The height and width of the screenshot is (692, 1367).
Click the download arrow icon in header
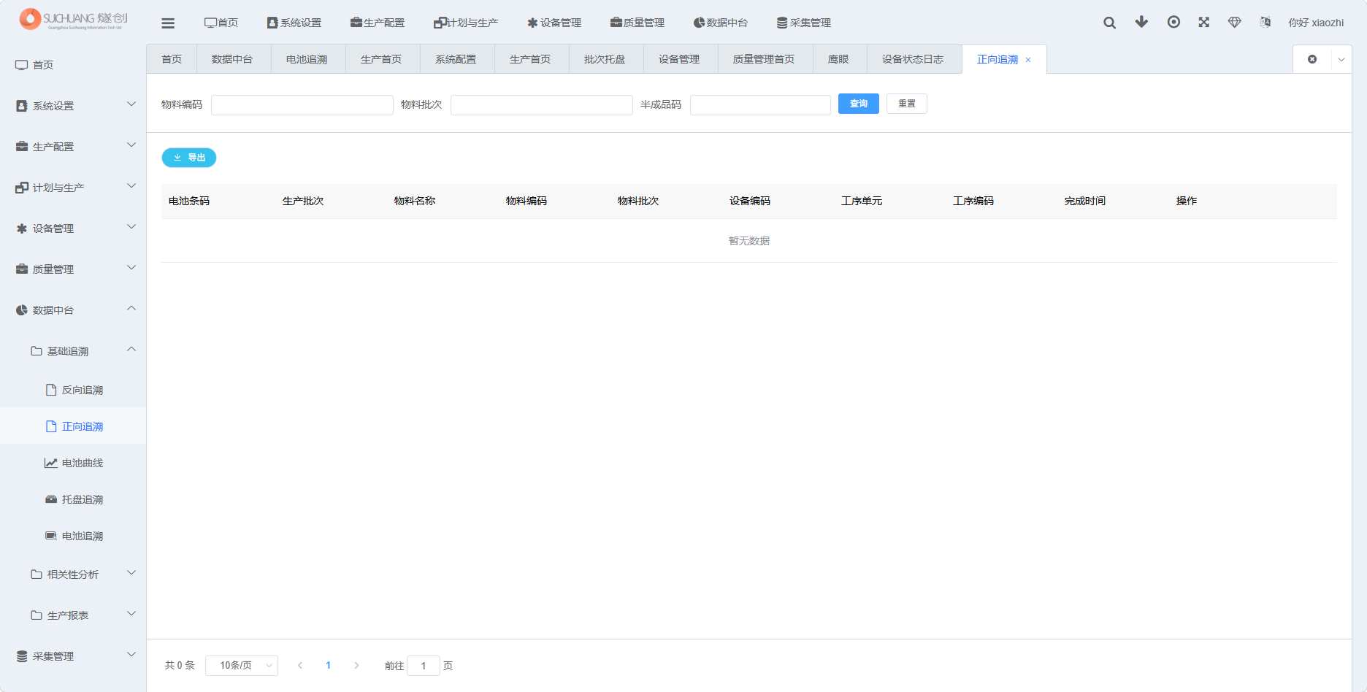point(1141,22)
